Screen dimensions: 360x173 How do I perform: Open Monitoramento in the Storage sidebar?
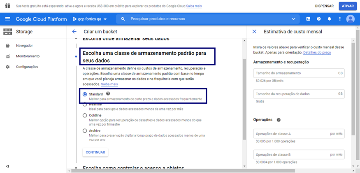(x=28, y=56)
